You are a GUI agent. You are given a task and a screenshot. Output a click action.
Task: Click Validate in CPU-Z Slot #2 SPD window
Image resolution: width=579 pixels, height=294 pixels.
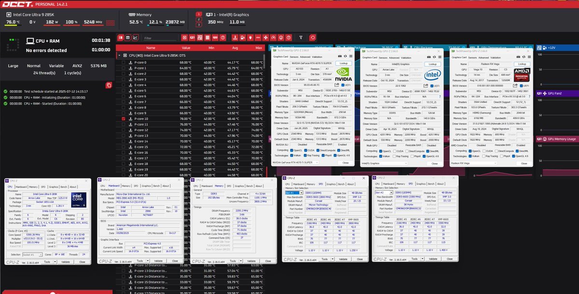(x=432, y=259)
